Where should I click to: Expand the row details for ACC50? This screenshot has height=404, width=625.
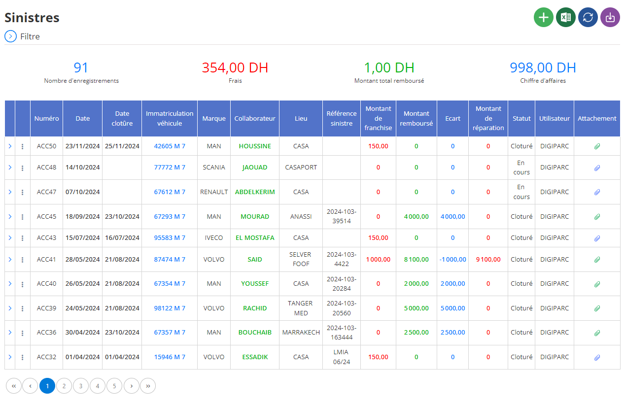point(10,146)
